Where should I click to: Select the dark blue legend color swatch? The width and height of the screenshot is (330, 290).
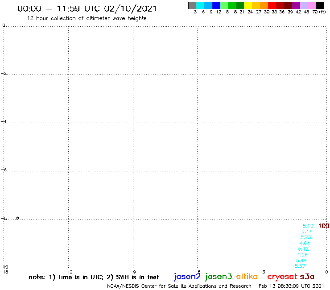coord(216,5)
